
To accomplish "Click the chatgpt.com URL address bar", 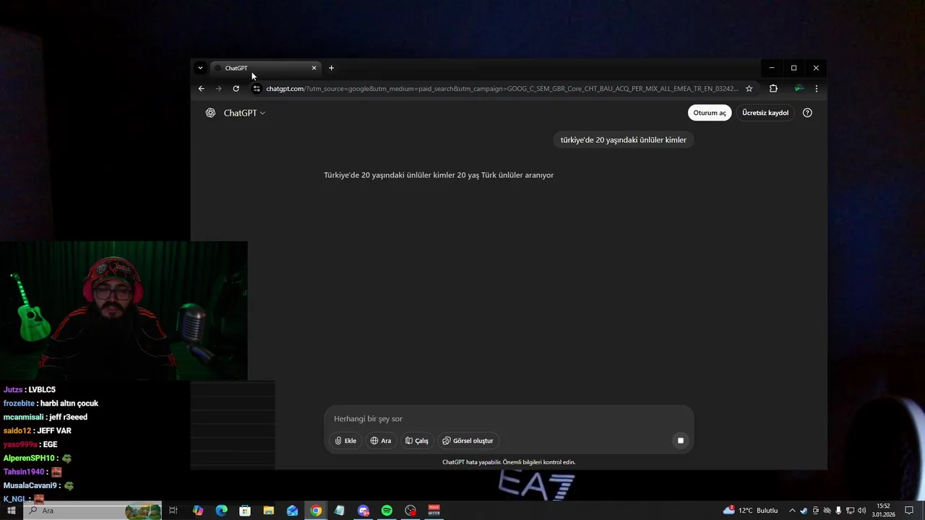I will pyautogui.click(x=502, y=89).
